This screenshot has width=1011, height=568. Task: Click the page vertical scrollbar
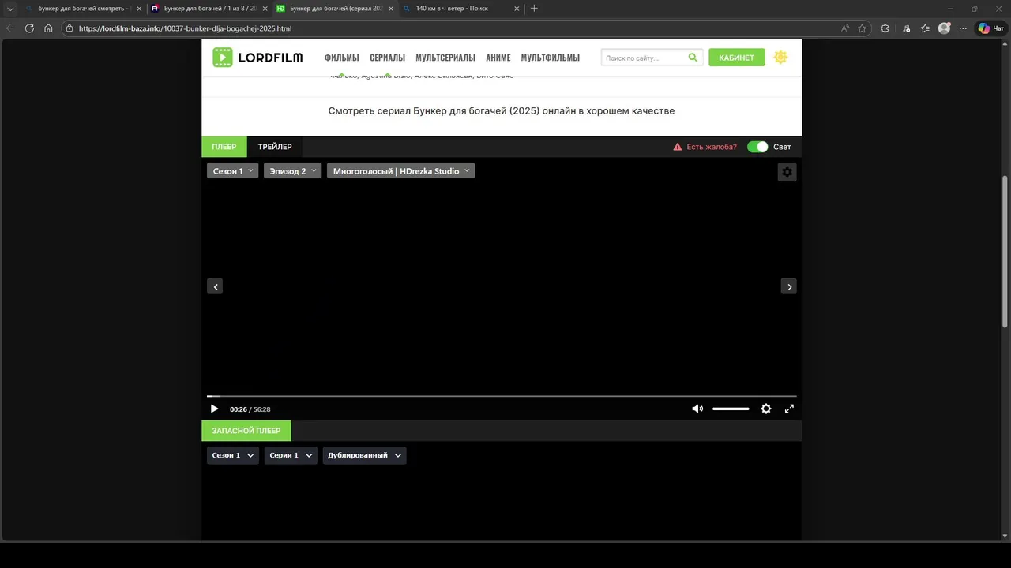coord(1005,252)
